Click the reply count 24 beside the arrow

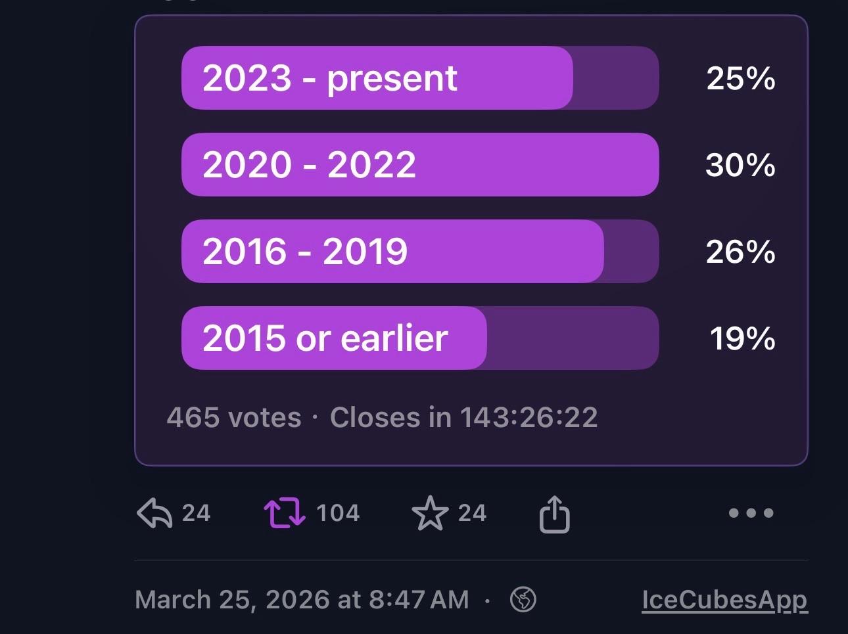coord(196,513)
